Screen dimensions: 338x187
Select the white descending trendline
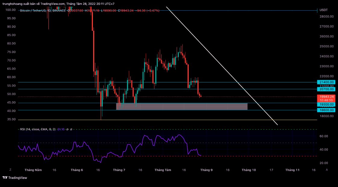click(x=222, y=66)
